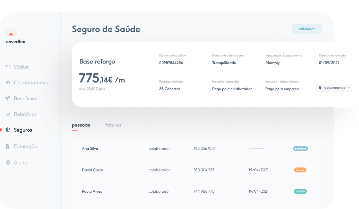Screen dimensions: 359x209
Task: Open Ana Silva's row
Action: click(90, 149)
